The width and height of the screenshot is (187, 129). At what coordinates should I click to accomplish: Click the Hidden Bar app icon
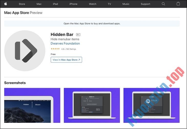pos(25,51)
